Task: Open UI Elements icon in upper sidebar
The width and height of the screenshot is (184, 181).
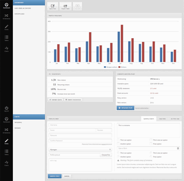Action: pyautogui.click(x=6, y=16)
